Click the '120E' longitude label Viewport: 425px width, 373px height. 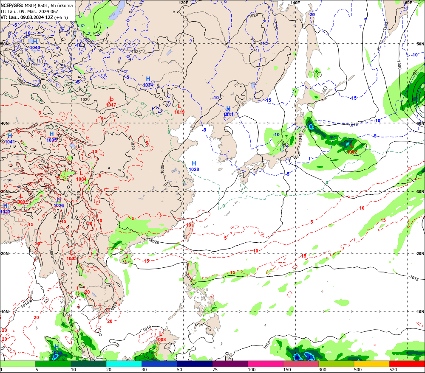click(184, 3)
